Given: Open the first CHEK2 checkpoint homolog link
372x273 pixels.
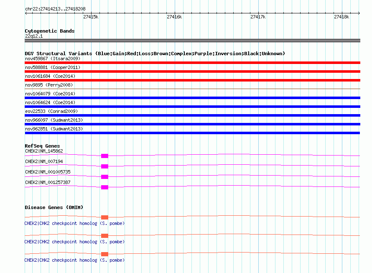Looking at the screenshot, I should 74,223.
